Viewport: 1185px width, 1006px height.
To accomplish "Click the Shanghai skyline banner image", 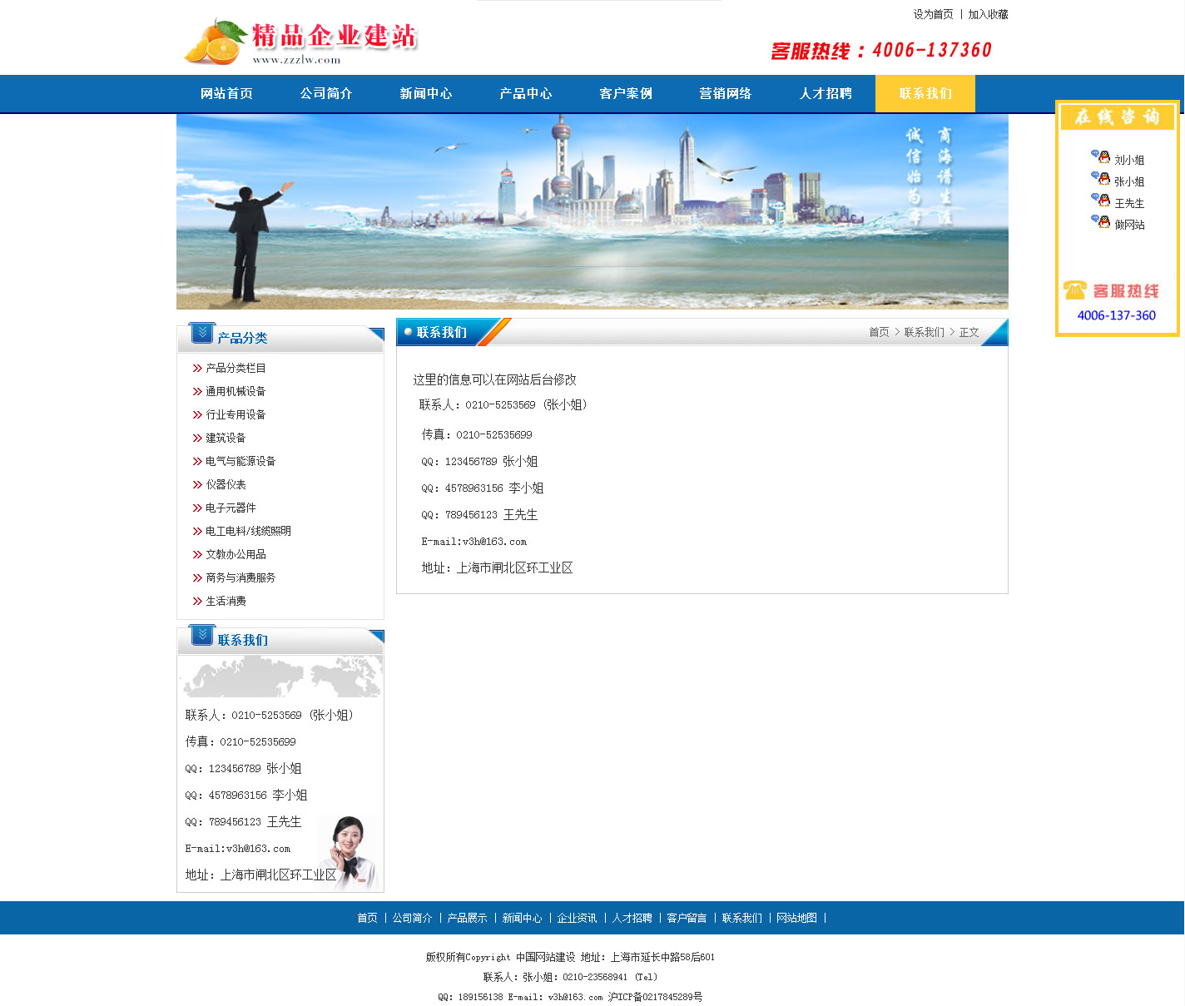I will (x=592, y=211).
